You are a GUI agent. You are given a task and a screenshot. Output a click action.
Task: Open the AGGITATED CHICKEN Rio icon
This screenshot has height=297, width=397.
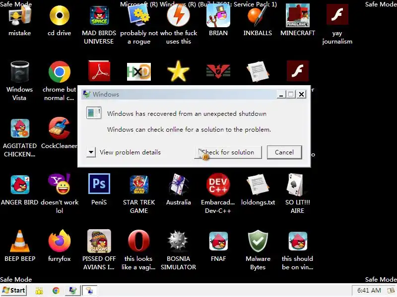click(20, 128)
